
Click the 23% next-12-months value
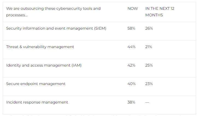(149, 84)
